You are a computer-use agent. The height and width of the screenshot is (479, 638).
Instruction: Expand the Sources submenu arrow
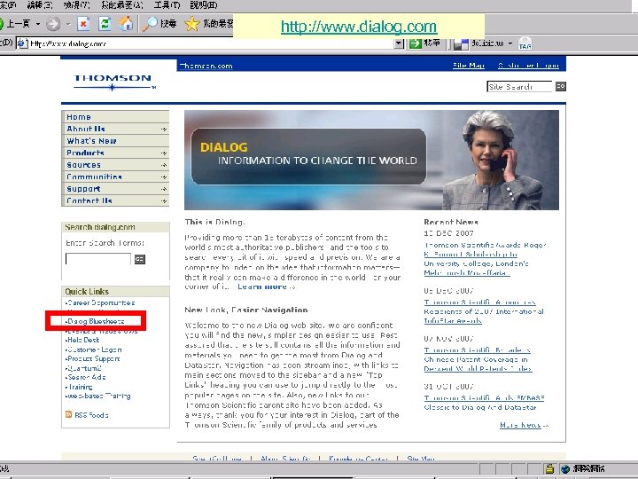163,165
